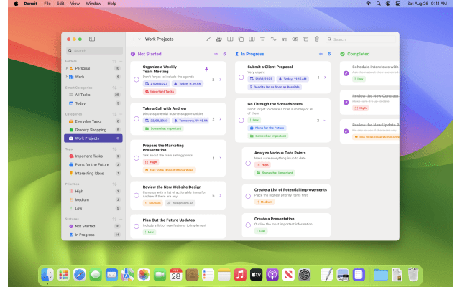Click the split view panel toolbar icon

click(x=230, y=39)
